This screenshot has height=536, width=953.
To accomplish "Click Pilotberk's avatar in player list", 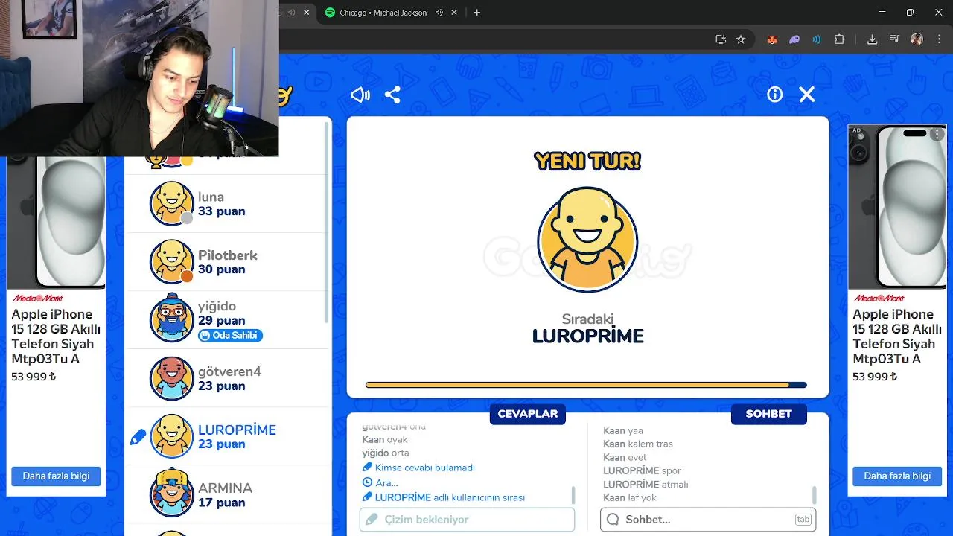I will [172, 261].
